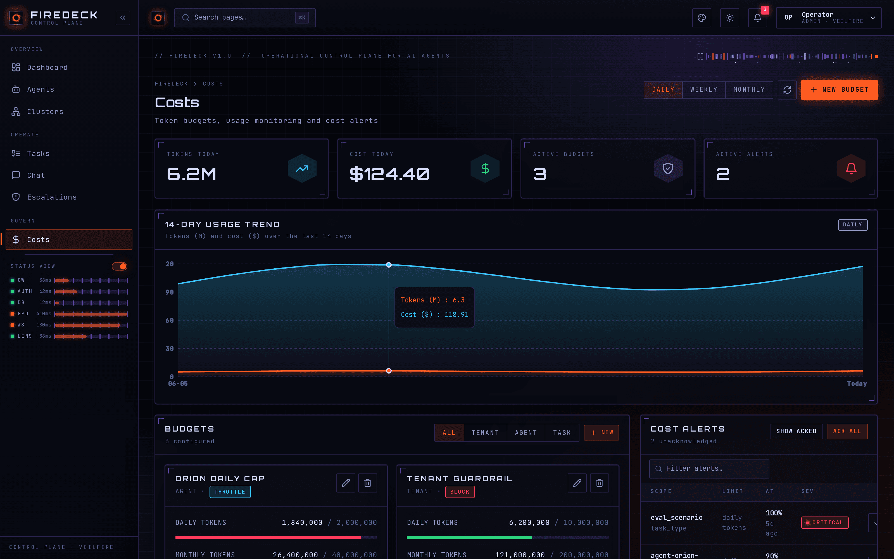This screenshot has width=894, height=559.
Task: Open notifications bell with 3 badge
Action: pos(758,18)
